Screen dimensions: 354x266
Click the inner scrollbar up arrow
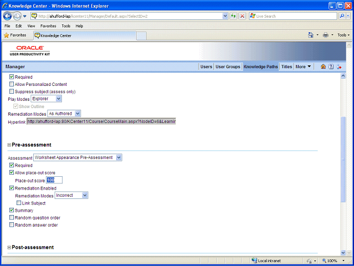[343, 76]
